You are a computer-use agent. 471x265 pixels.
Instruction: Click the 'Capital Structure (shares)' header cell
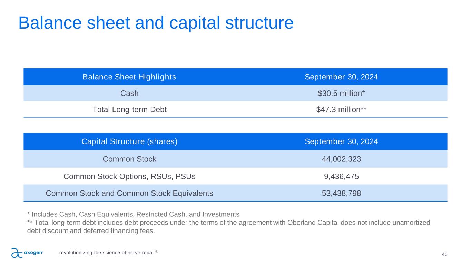coord(129,141)
